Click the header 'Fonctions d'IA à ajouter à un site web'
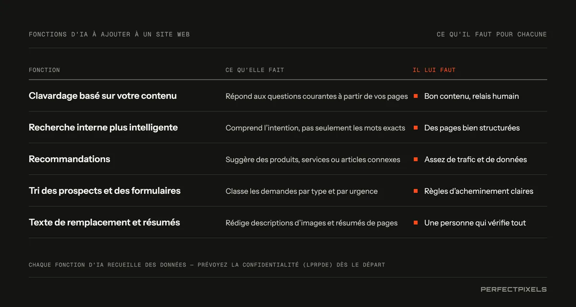Screen dimensions: 576x307 tap(109, 35)
